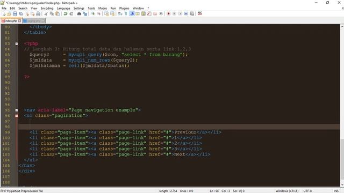Open the View menu
The height and width of the screenshot is (193, 344).
click(x=34, y=9)
